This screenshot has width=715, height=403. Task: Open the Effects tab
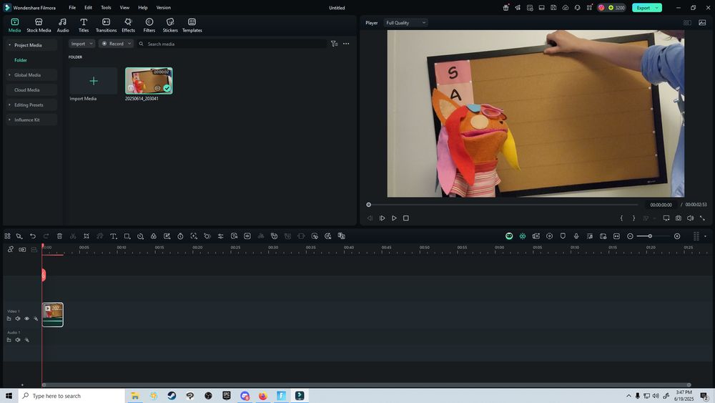tap(128, 25)
